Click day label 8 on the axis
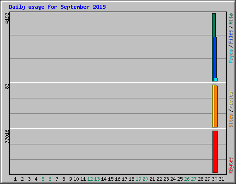Image resolution: width=236 pixels, height=184 pixels. (x=64, y=179)
